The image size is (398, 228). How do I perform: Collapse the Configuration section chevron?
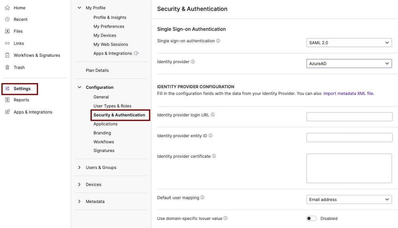(80, 87)
